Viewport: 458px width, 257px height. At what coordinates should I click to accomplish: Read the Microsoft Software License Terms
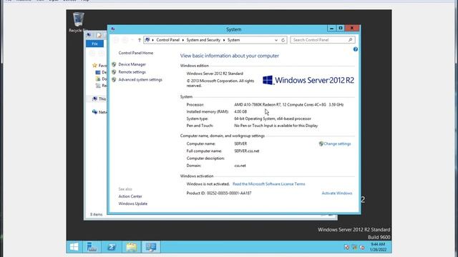point(269,184)
